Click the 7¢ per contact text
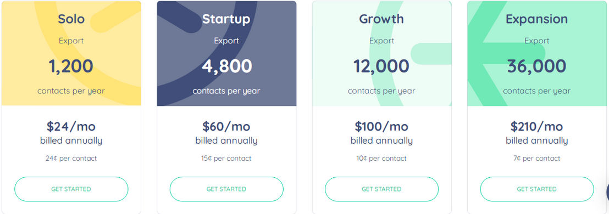The image size is (609, 214). [537, 158]
